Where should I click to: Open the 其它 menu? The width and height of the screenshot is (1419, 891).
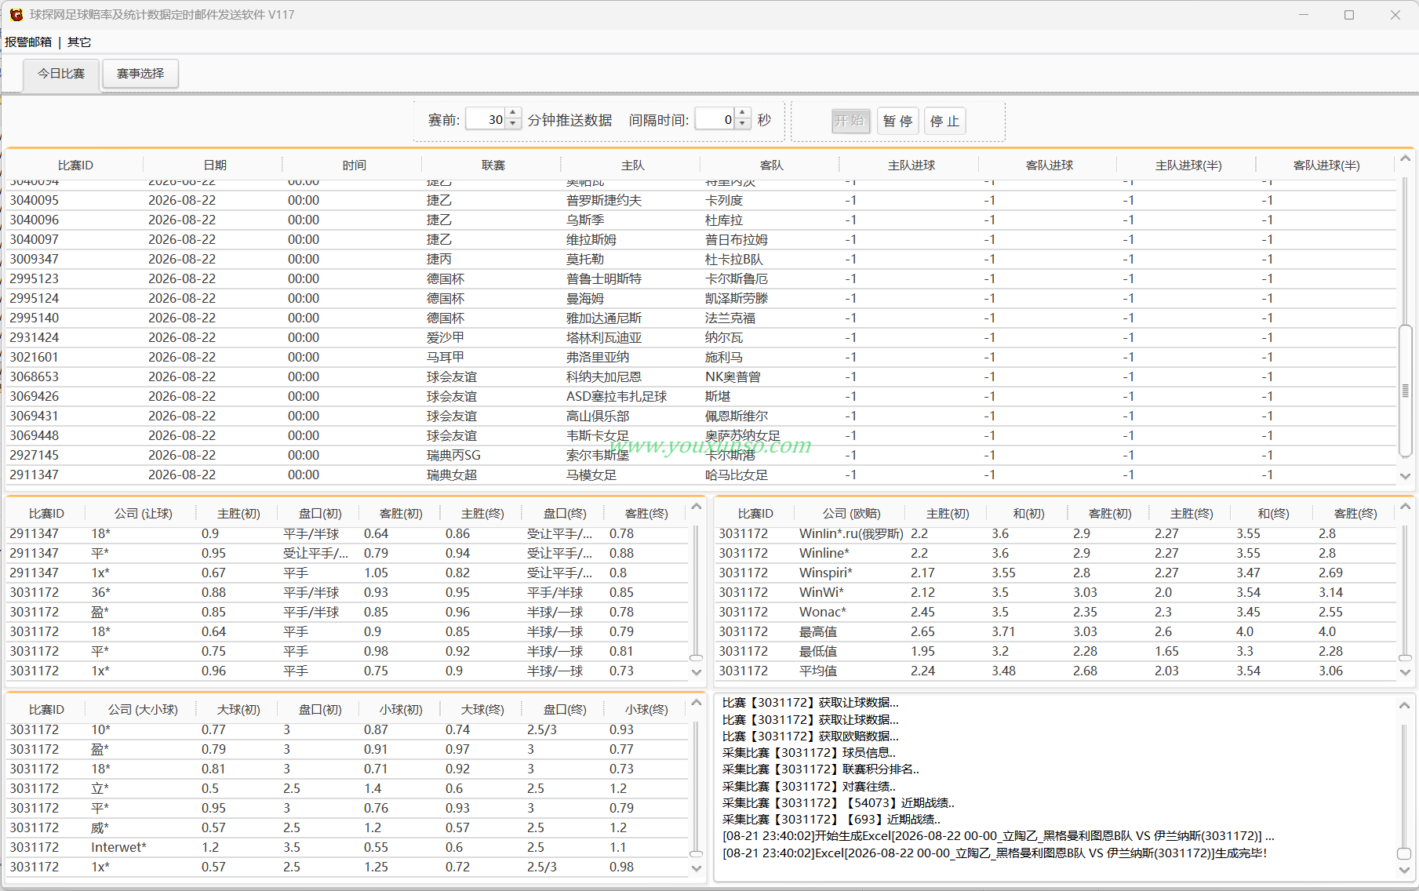pos(79,42)
